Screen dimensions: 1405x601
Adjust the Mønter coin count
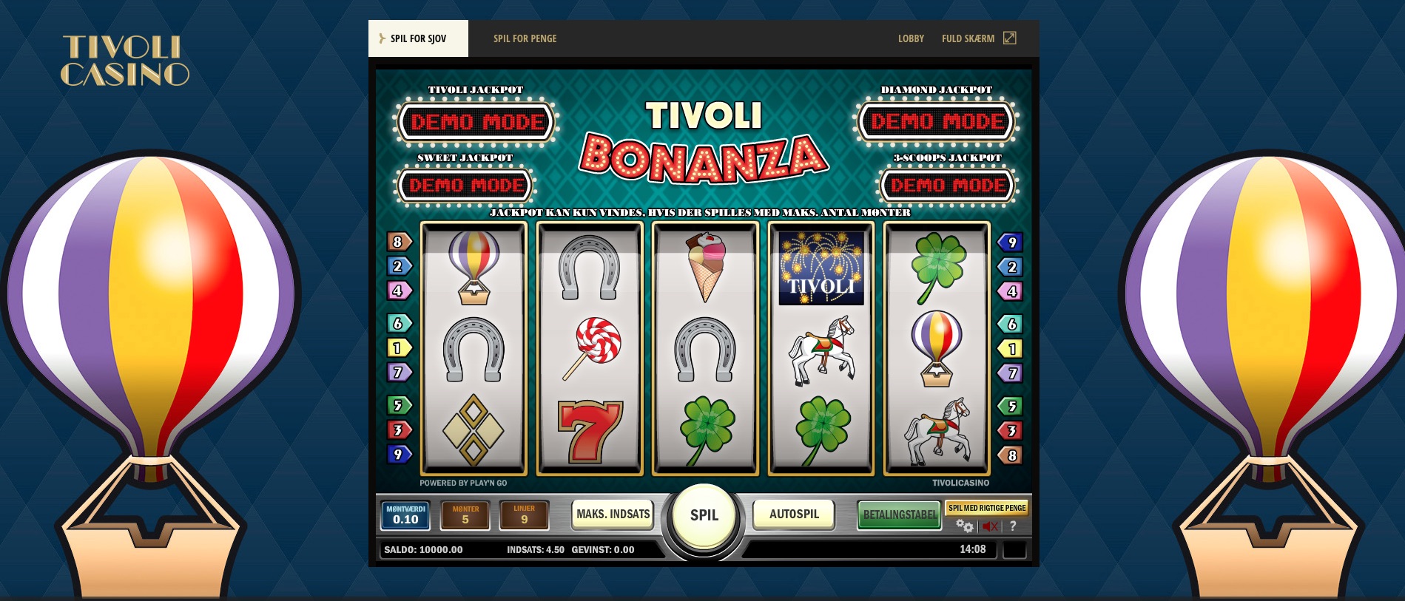coord(465,515)
